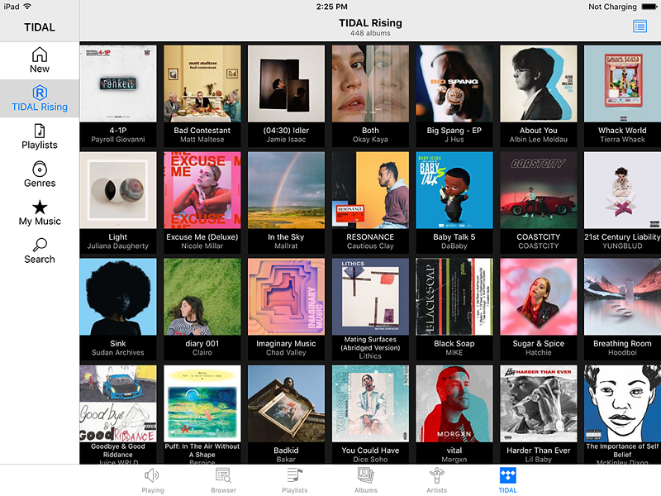This screenshot has width=661, height=496.
Task: Tap the YUNGBLUD artist name
Action: 623,246
